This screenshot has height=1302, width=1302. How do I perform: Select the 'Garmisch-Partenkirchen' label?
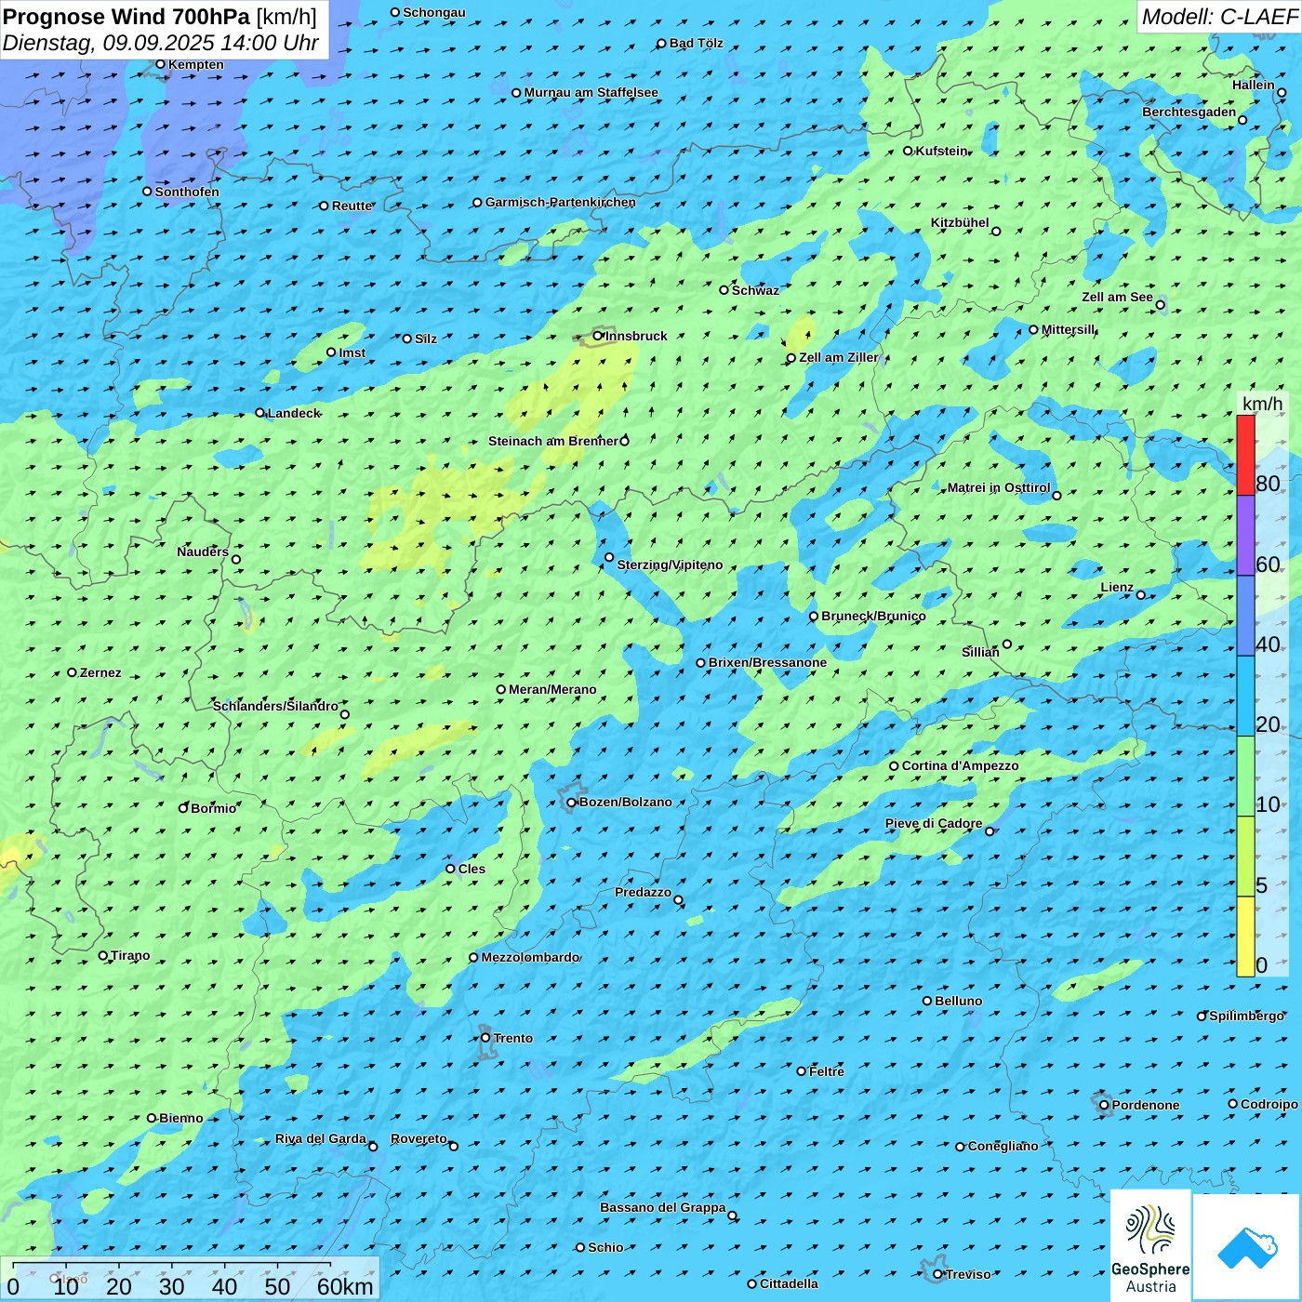(561, 202)
